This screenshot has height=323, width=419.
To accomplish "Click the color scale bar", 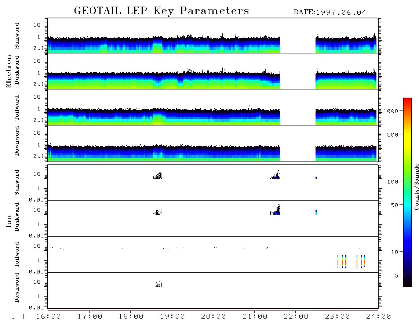I will tap(407, 192).
